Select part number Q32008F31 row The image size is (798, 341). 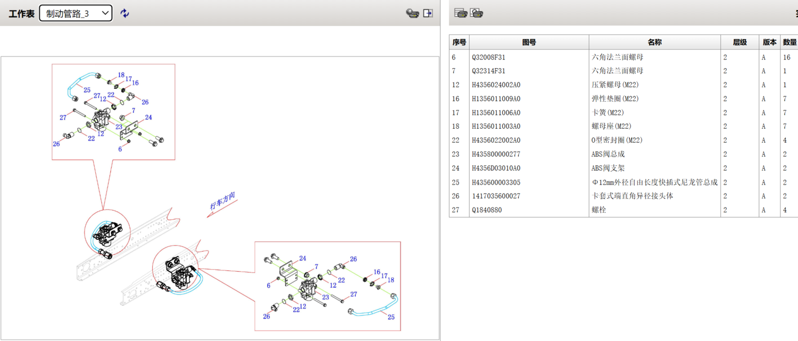(x=488, y=57)
